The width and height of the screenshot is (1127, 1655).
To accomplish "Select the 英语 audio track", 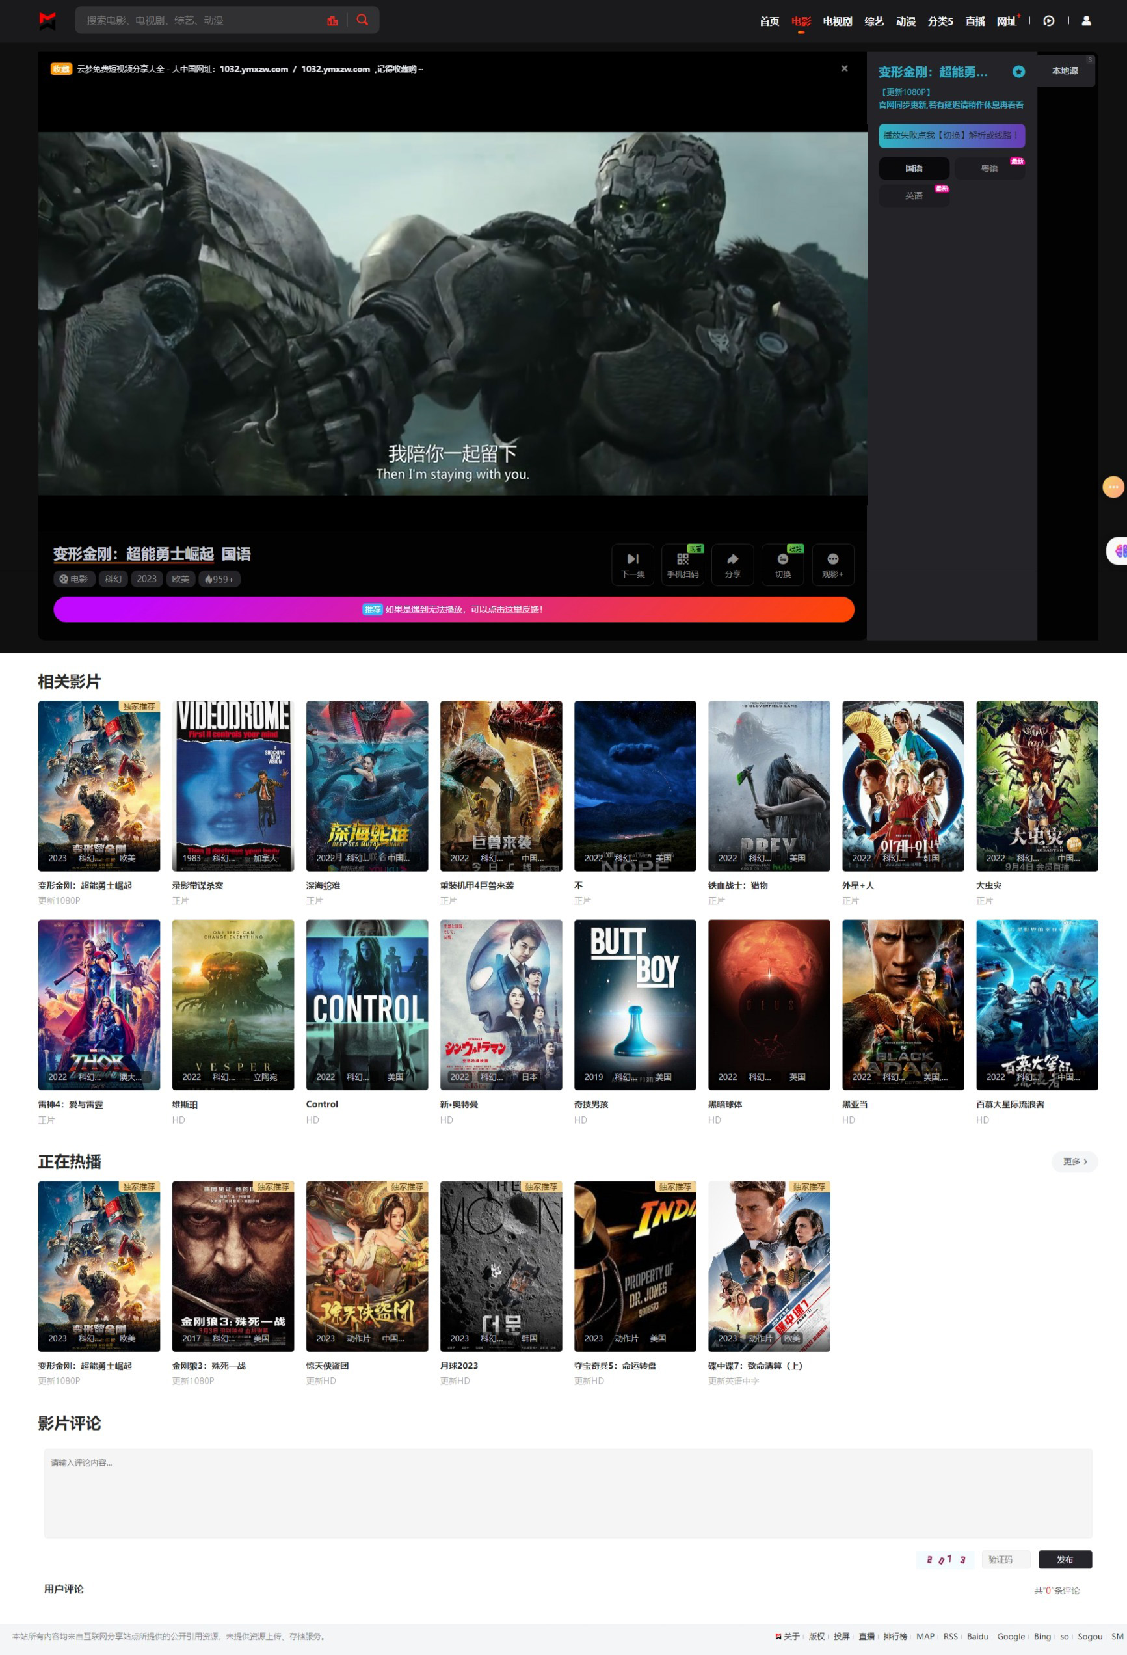I will [x=914, y=196].
